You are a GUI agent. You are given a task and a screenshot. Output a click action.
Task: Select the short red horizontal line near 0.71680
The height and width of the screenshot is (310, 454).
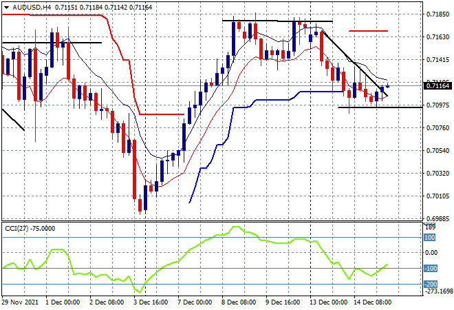(x=368, y=31)
